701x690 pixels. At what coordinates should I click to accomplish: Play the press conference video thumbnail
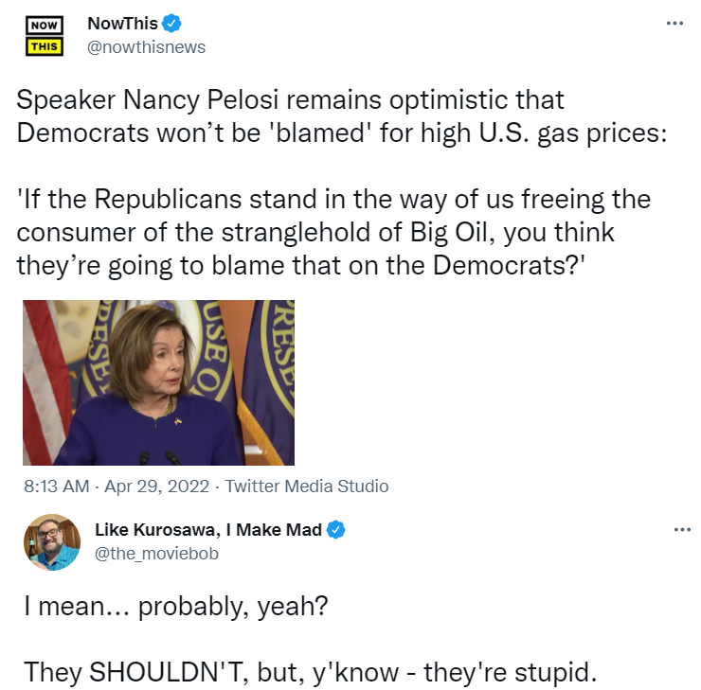tap(158, 382)
